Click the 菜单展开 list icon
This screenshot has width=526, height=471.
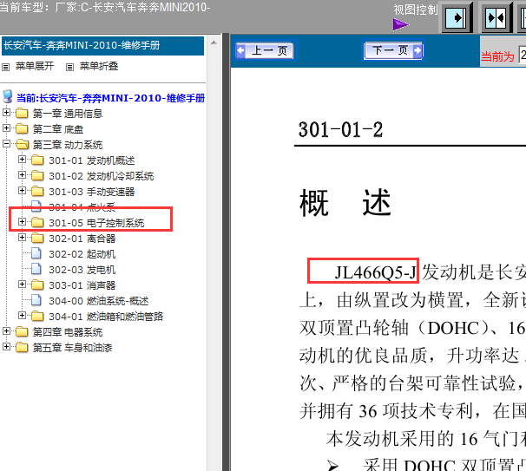tap(6, 68)
